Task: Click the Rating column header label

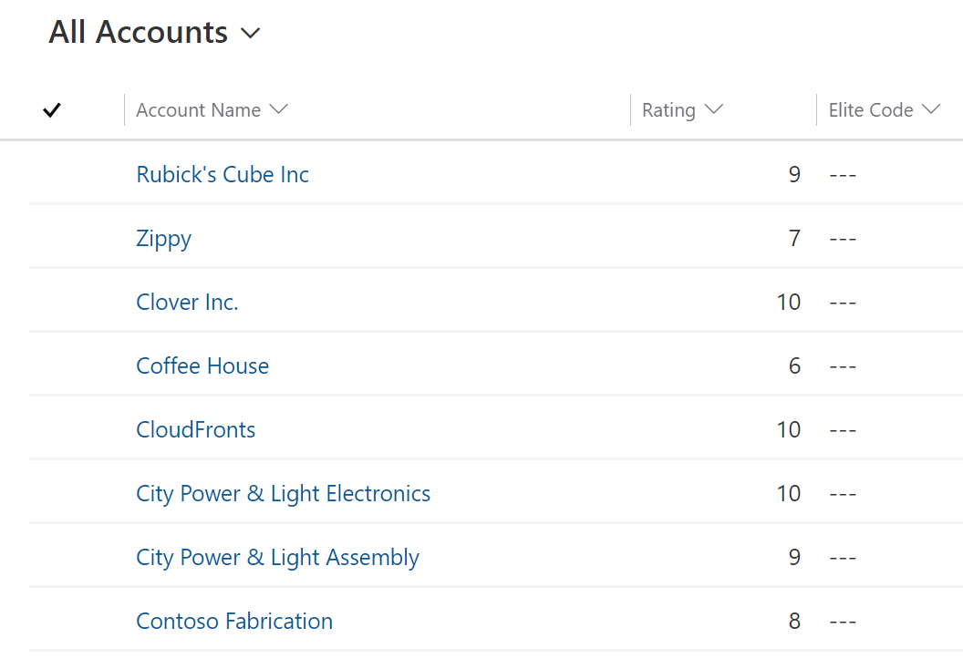Action: [668, 110]
